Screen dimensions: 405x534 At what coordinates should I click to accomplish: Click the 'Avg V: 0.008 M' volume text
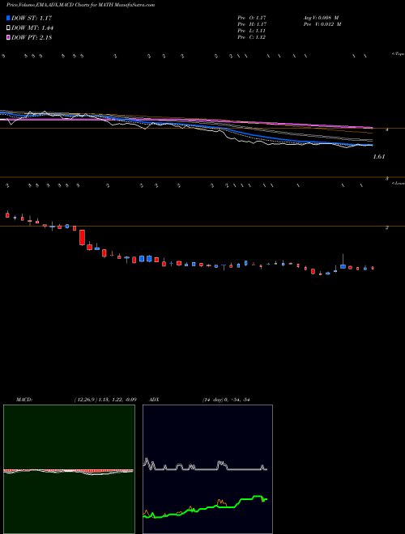(321, 17)
